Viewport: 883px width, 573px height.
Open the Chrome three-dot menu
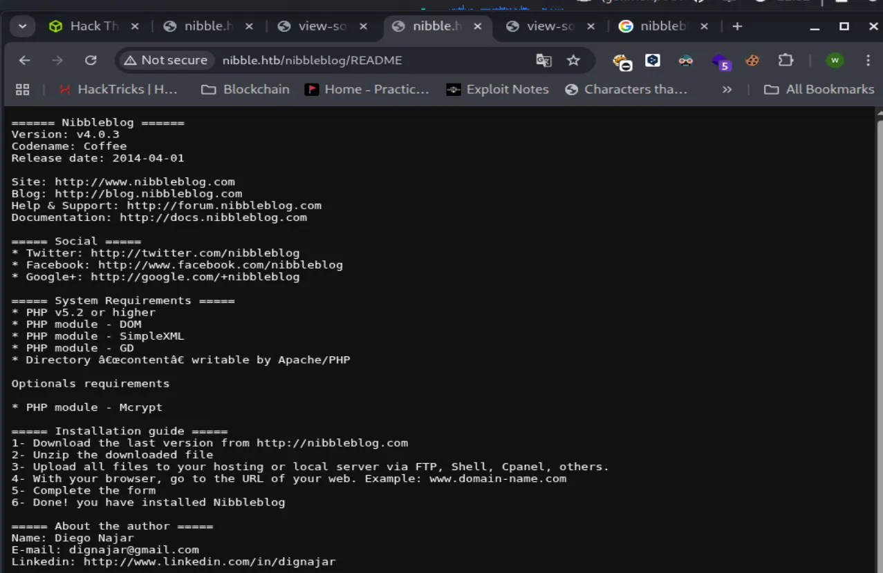pos(868,61)
